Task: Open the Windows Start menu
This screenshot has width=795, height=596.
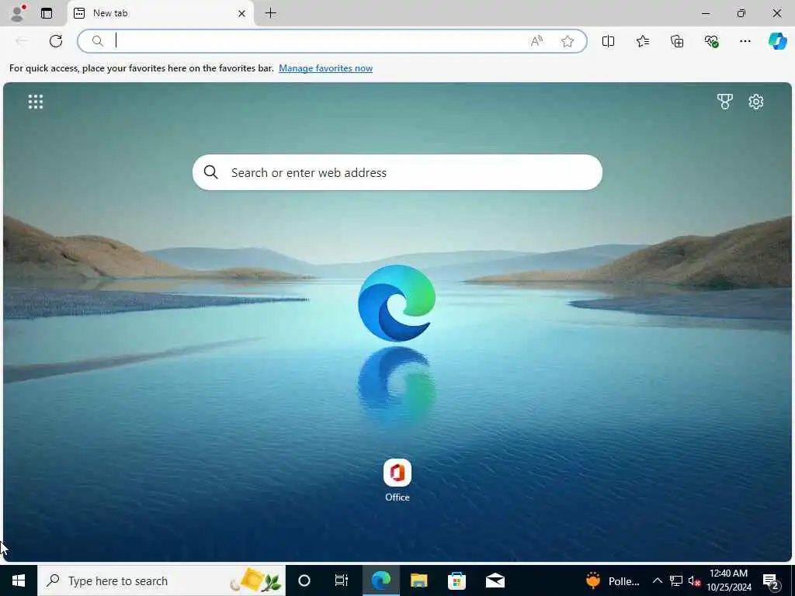Action: pos(19,580)
